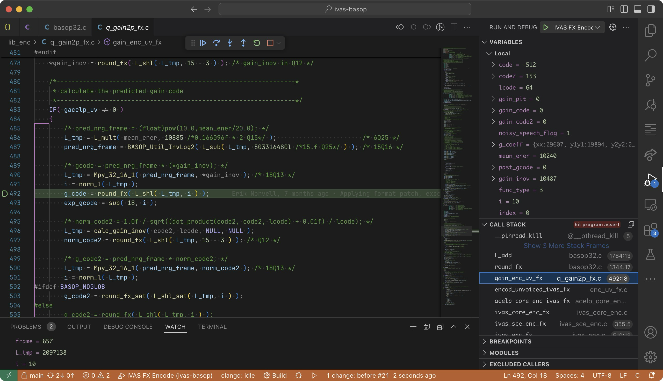This screenshot has width=663, height=381.
Task: Click Show 3 More Stack Frames
Action: 566,246
